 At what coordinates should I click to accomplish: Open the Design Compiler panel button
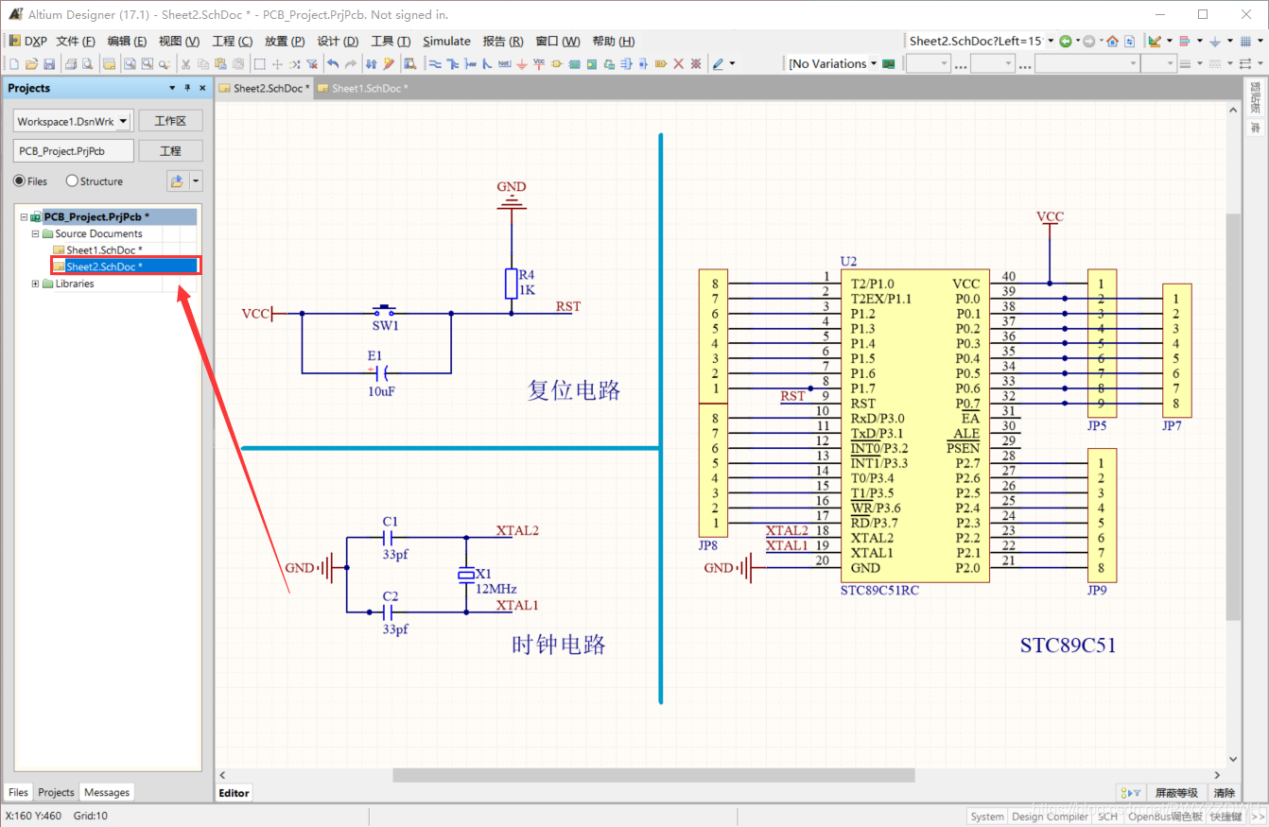tap(1050, 817)
